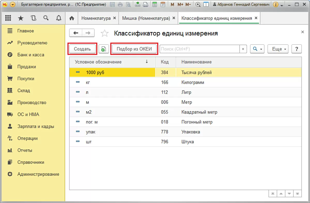Add this page to favorites via star outline

pyautogui.click(x=105, y=33)
